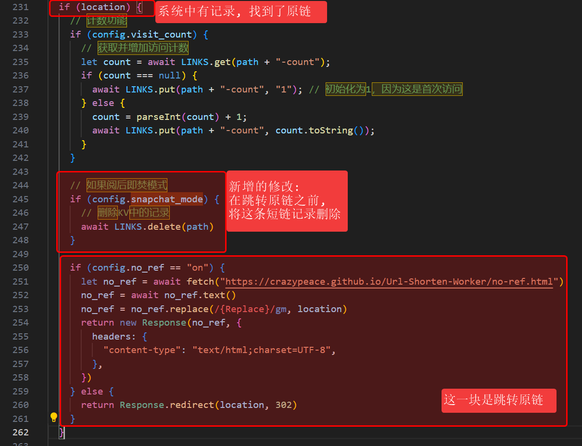
Task: Click the yellow lightbulb quick-fix icon
Action: point(54,417)
